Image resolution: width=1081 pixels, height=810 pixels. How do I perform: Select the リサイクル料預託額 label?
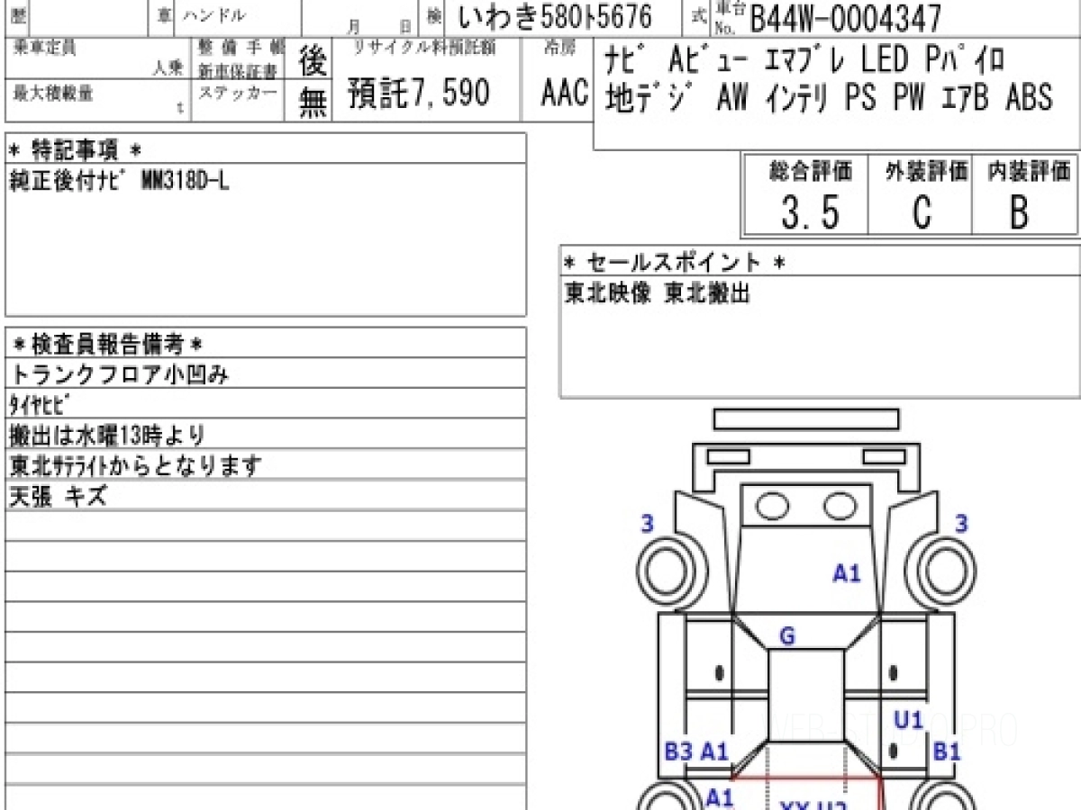(423, 49)
